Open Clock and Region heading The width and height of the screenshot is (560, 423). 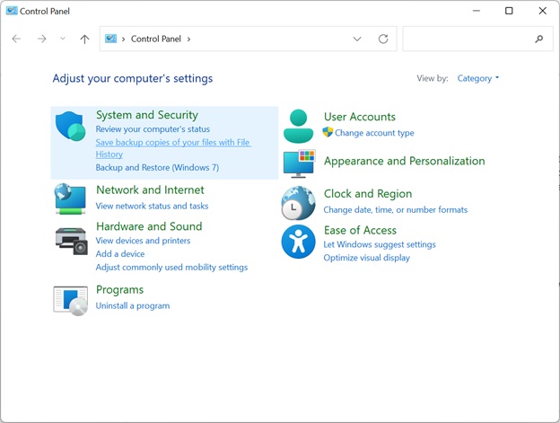click(x=368, y=194)
